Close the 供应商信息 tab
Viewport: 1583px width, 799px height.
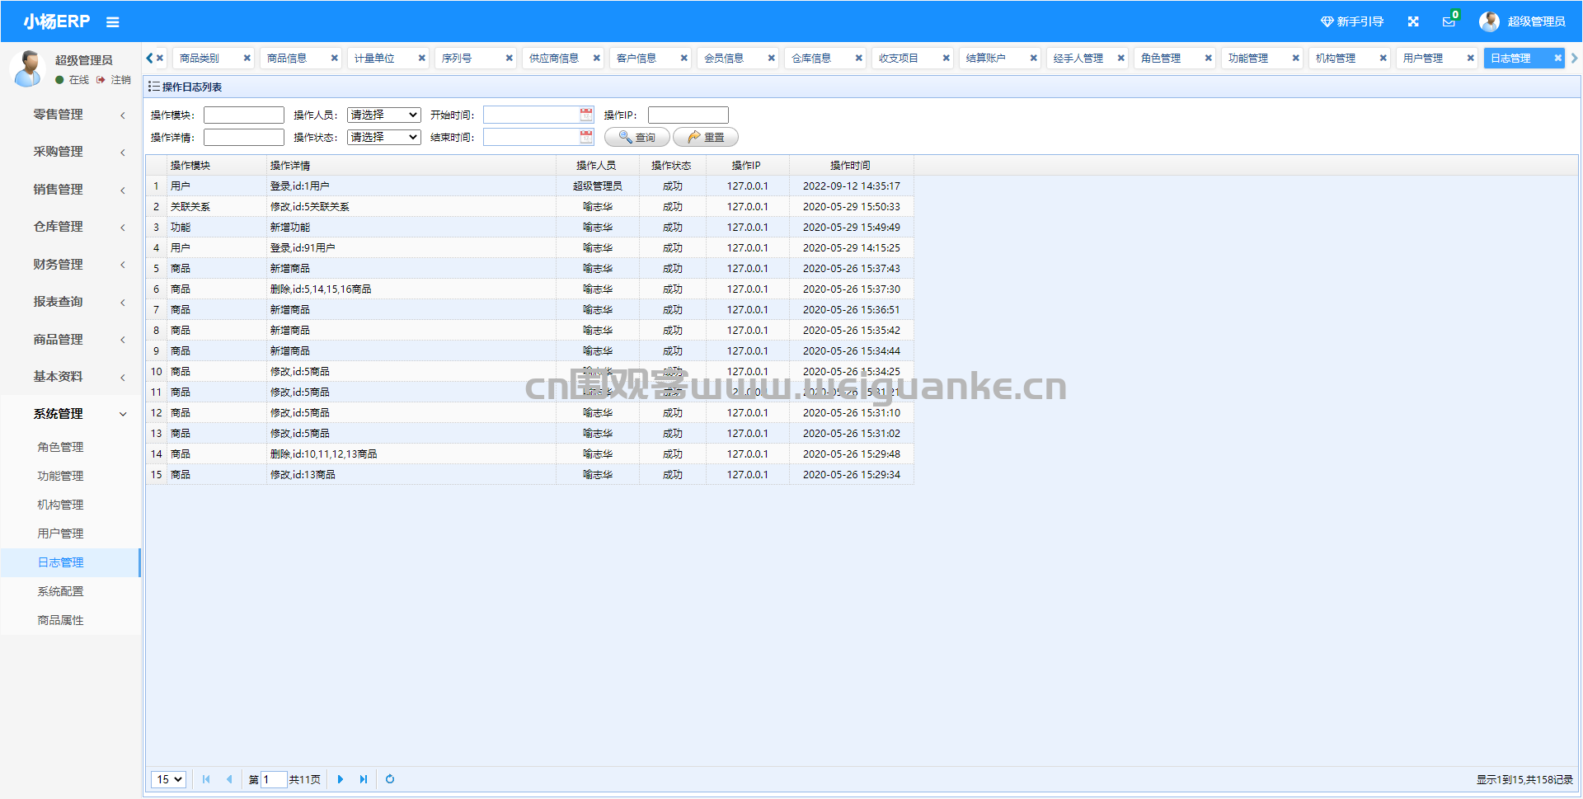click(596, 58)
